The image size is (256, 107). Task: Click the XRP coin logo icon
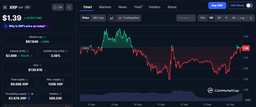(5, 7)
